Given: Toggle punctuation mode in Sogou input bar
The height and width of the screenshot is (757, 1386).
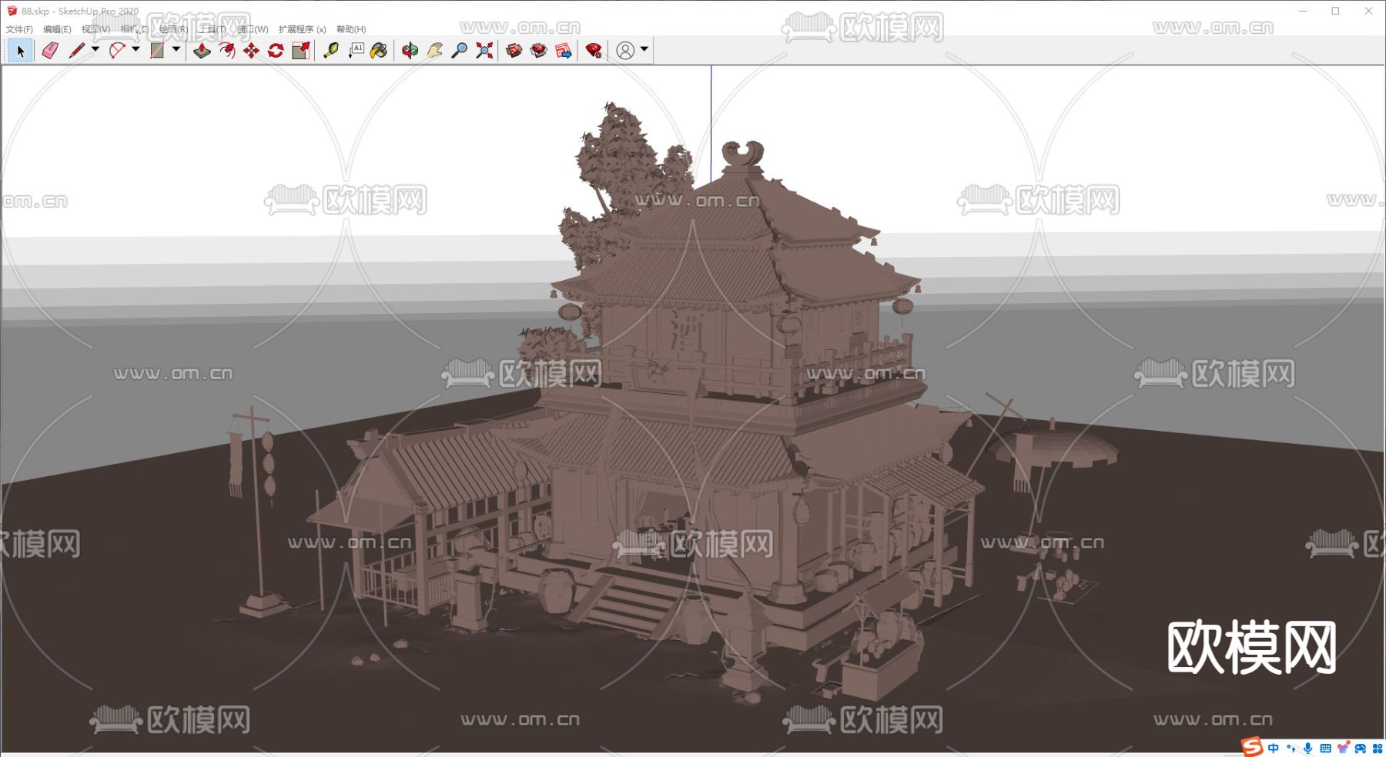Looking at the screenshot, I should [x=1291, y=747].
